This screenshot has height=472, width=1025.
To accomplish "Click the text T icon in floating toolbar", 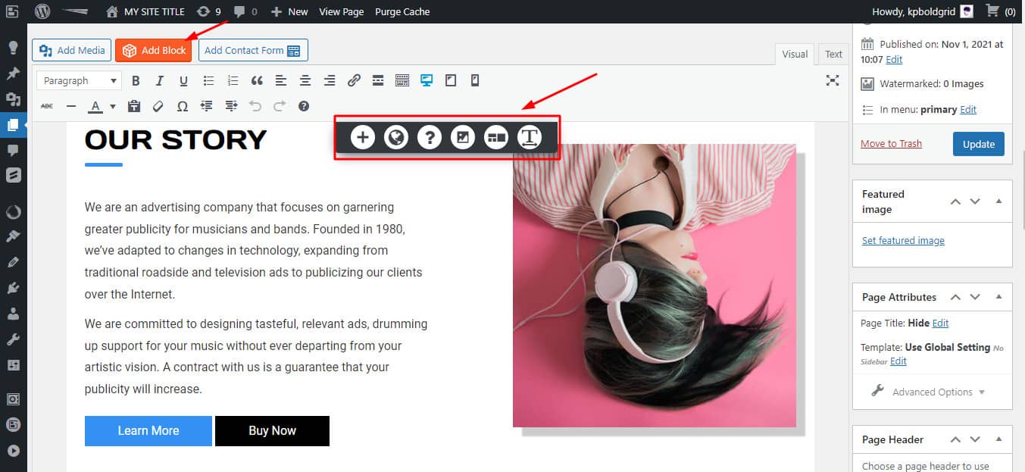I will (x=529, y=137).
